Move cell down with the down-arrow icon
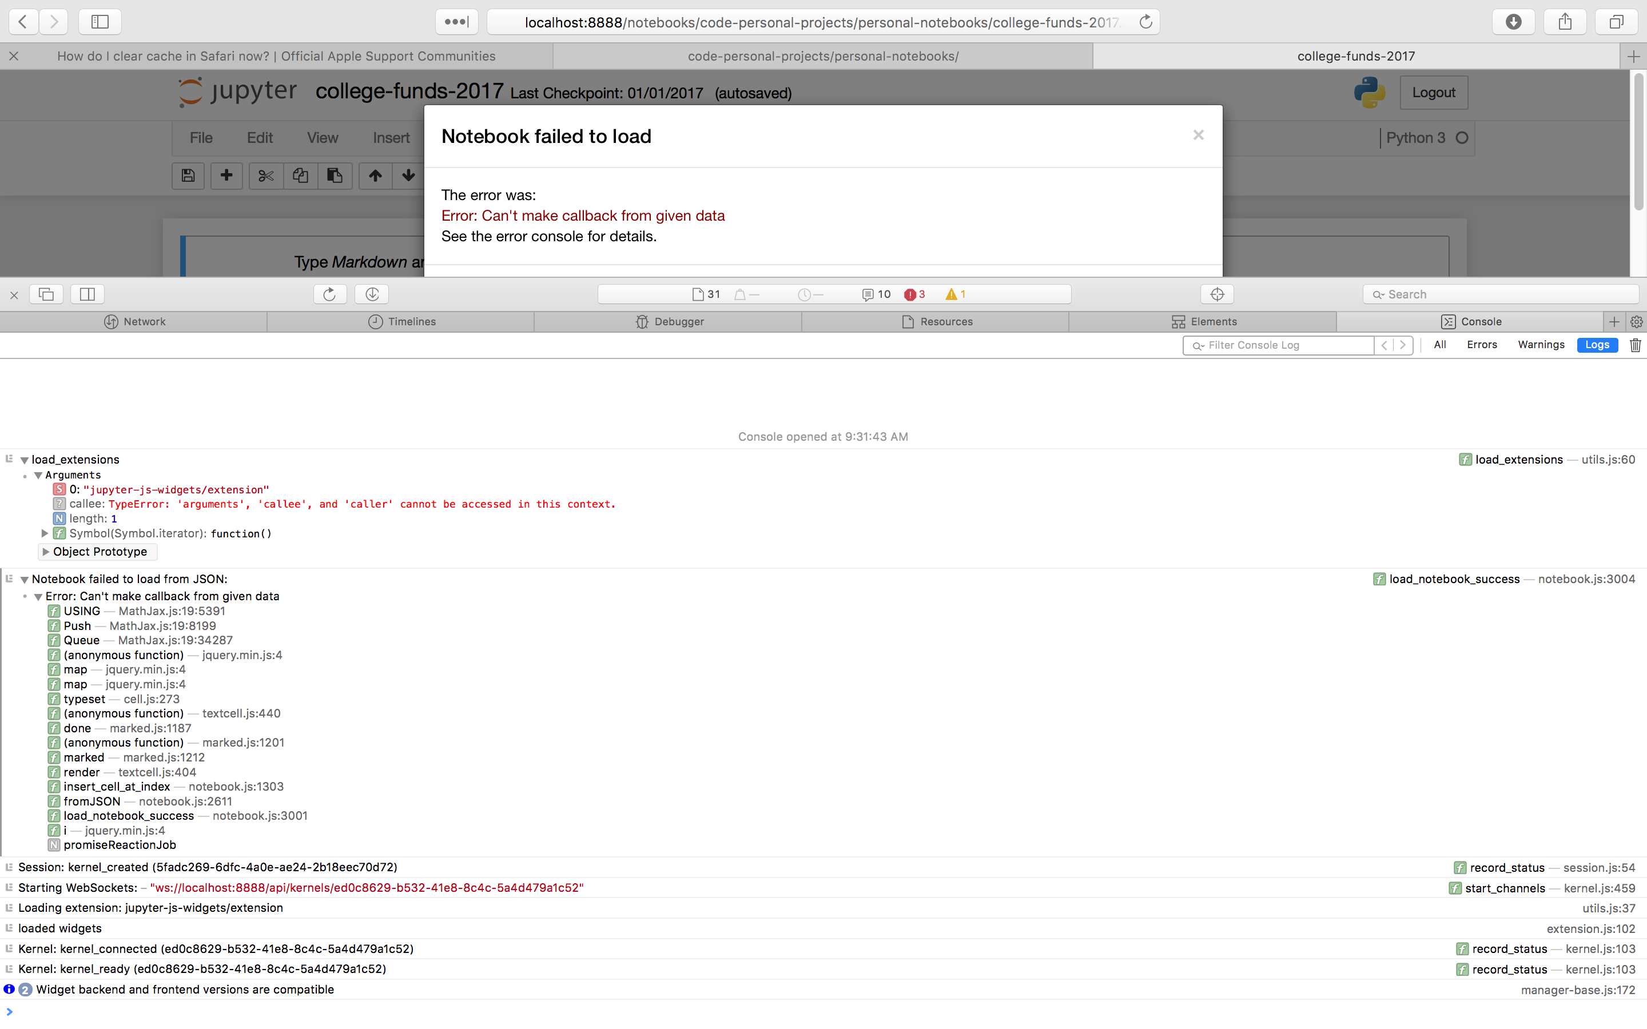Viewport: 1647px width, 1029px height. pos(408,176)
